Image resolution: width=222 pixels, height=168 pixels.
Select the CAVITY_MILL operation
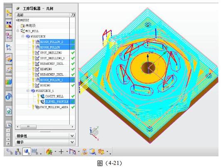[54, 96]
